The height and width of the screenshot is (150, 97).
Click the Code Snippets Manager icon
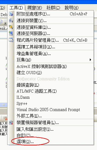[x=11, y=40]
